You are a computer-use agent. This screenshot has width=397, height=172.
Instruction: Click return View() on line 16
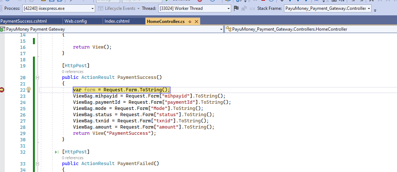[x=92, y=47]
